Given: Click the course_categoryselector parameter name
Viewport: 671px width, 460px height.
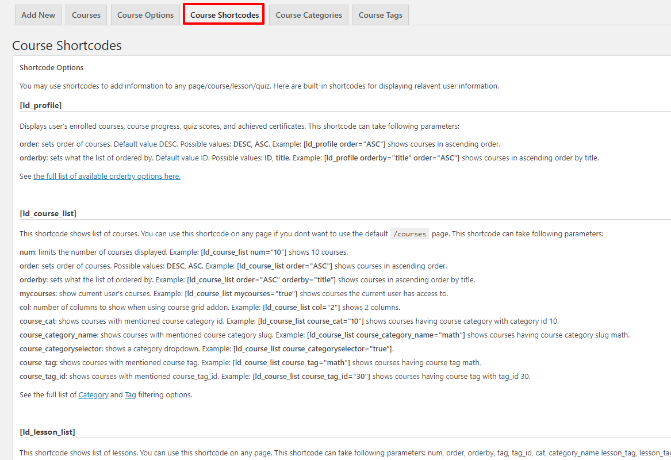Looking at the screenshot, I should click(61, 348).
